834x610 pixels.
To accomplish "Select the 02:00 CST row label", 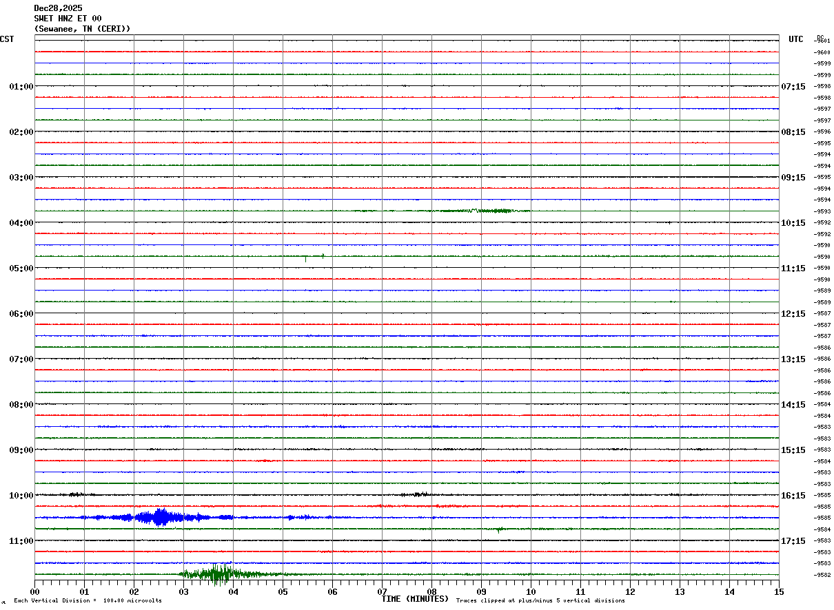I will [x=21, y=132].
